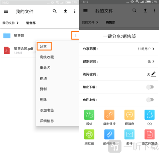This screenshot has width=159, height=153.
Task: Toggle the 禁止下载 switch
Action: 150,87
